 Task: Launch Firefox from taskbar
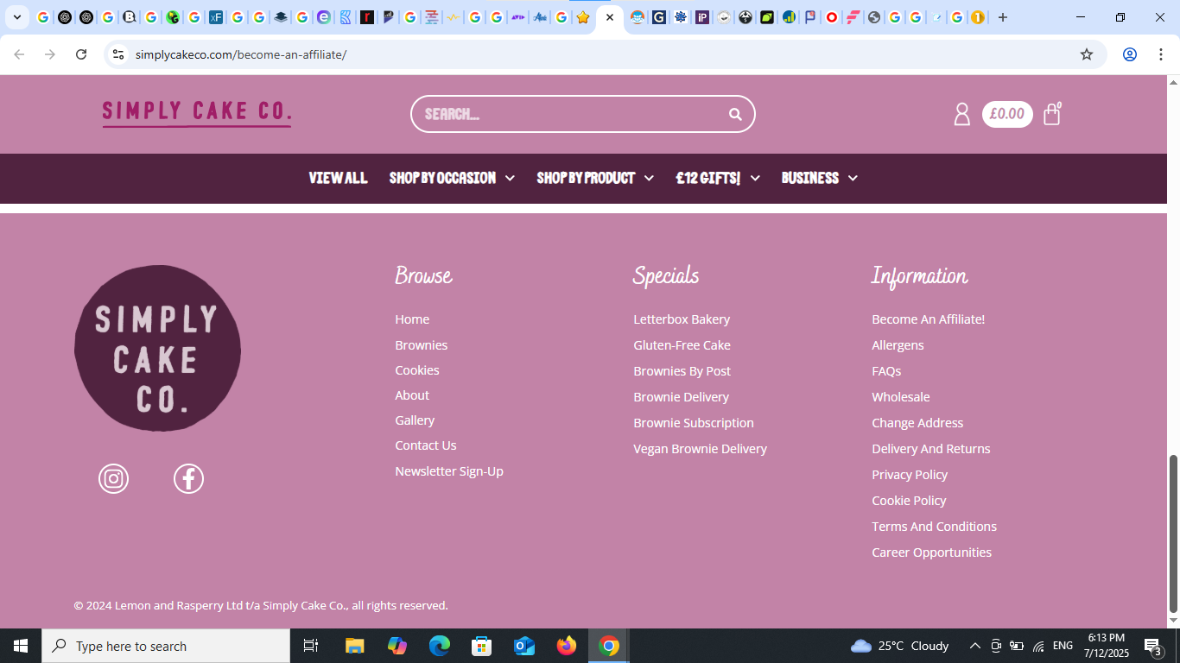point(567,646)
